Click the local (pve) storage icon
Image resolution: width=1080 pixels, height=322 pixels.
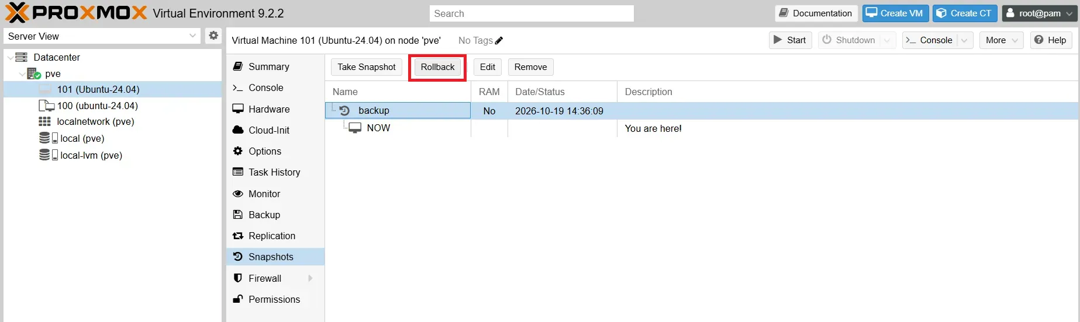(x=48, y=138)
